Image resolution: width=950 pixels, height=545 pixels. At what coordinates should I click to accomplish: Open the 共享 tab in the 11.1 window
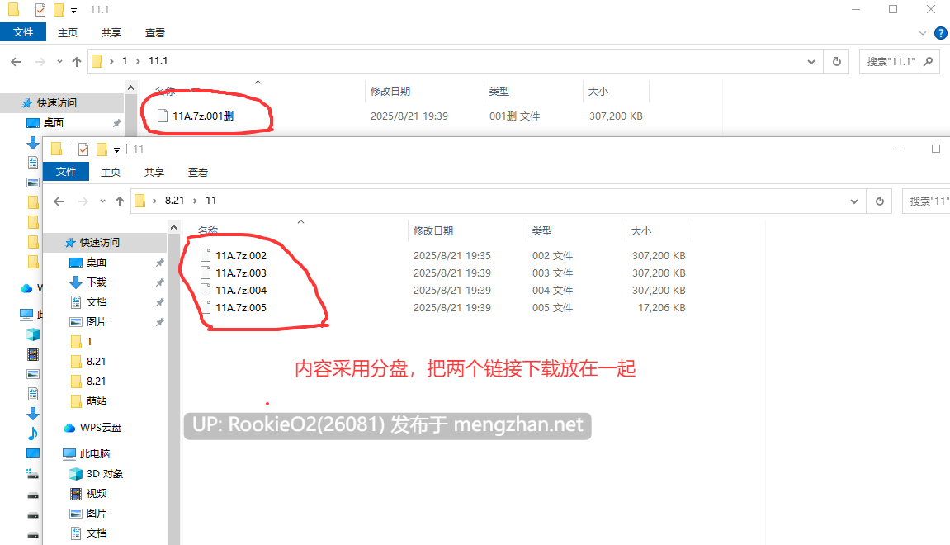(x=111, y=33)
